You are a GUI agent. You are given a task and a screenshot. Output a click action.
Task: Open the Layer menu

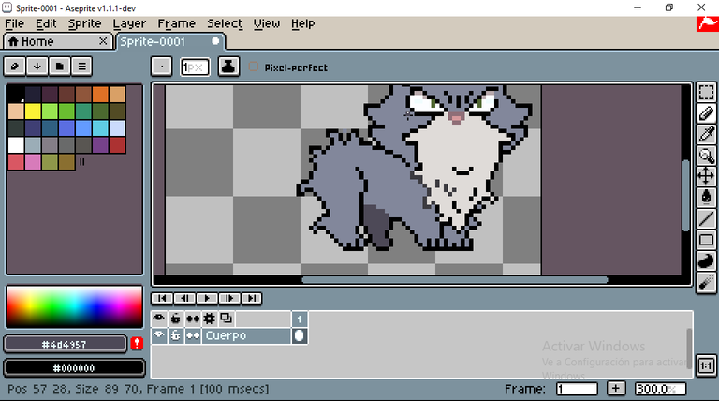tap(129, 23)
